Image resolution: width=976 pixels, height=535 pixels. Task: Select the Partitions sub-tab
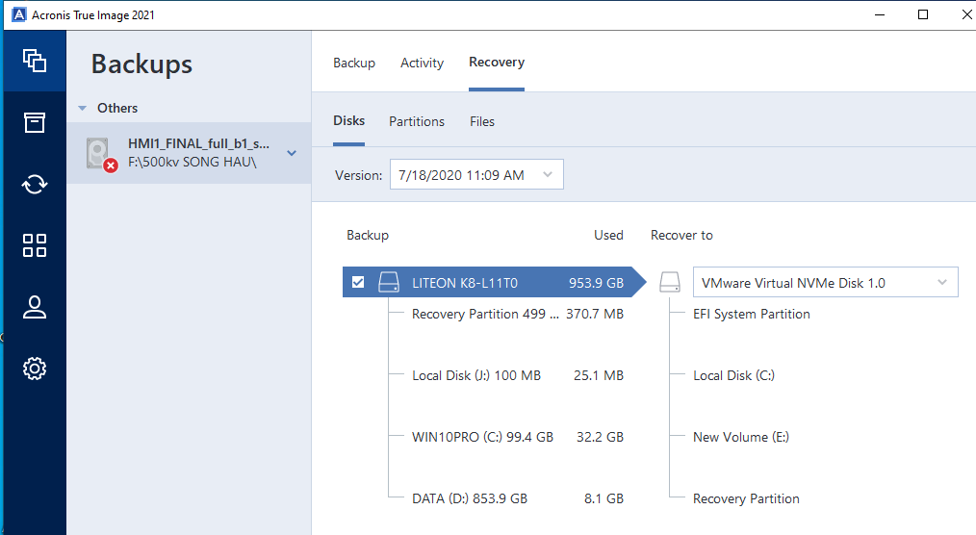417,121
